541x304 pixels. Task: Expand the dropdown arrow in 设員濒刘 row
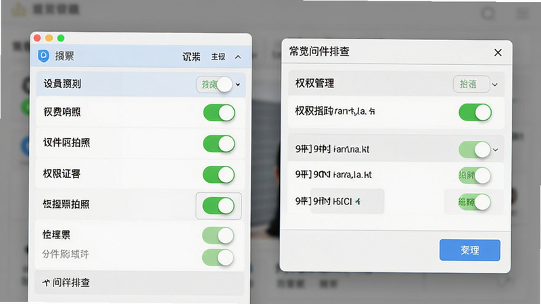pyautogui.click(x=238, y=85)
